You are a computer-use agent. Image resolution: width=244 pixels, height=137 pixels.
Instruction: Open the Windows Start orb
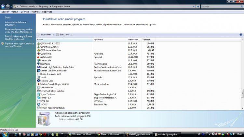[5, 134]
